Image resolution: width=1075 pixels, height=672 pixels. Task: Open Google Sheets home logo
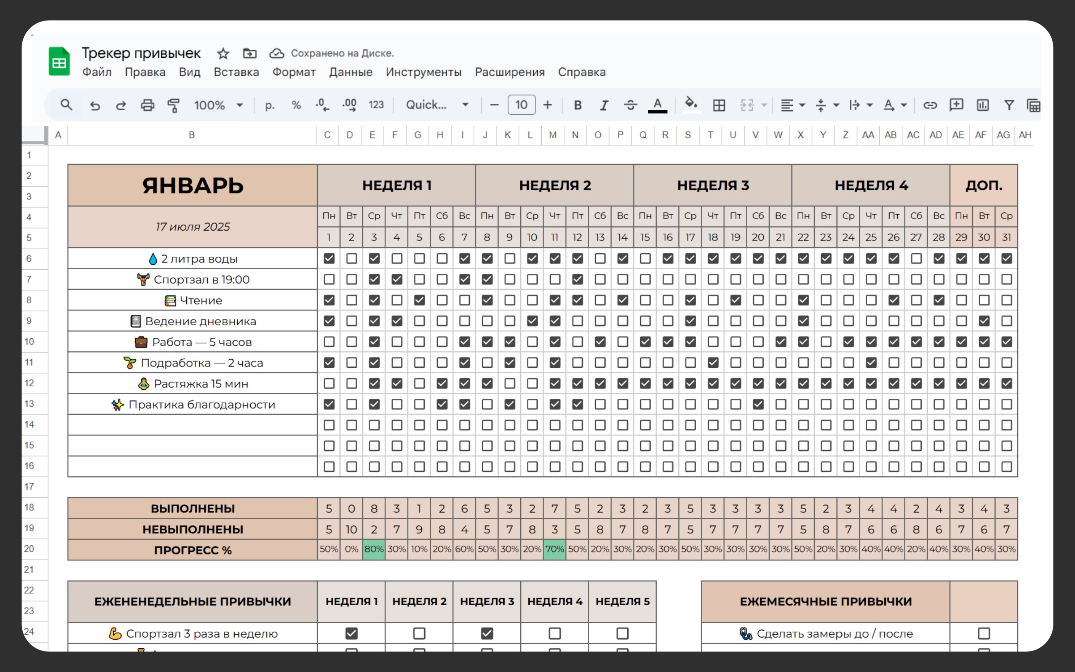point(59,61)
